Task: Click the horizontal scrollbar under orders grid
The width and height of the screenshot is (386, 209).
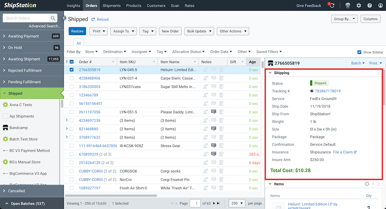Action: coord(111,196)
